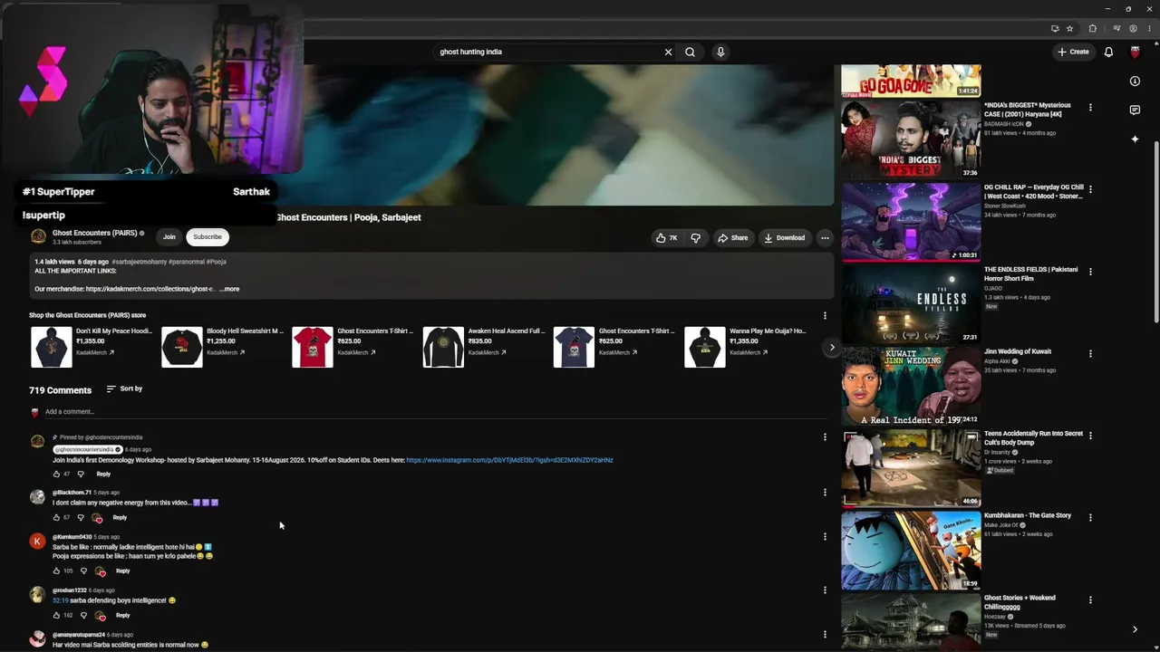Click the sparkle icon on the right edge
The height and width of the screenshot is (652, 1160).
(1135, 139)
